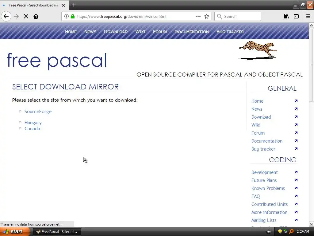Open the Firefox hamburger menu
The image size is (314, 236).
[x=308, y=17]
